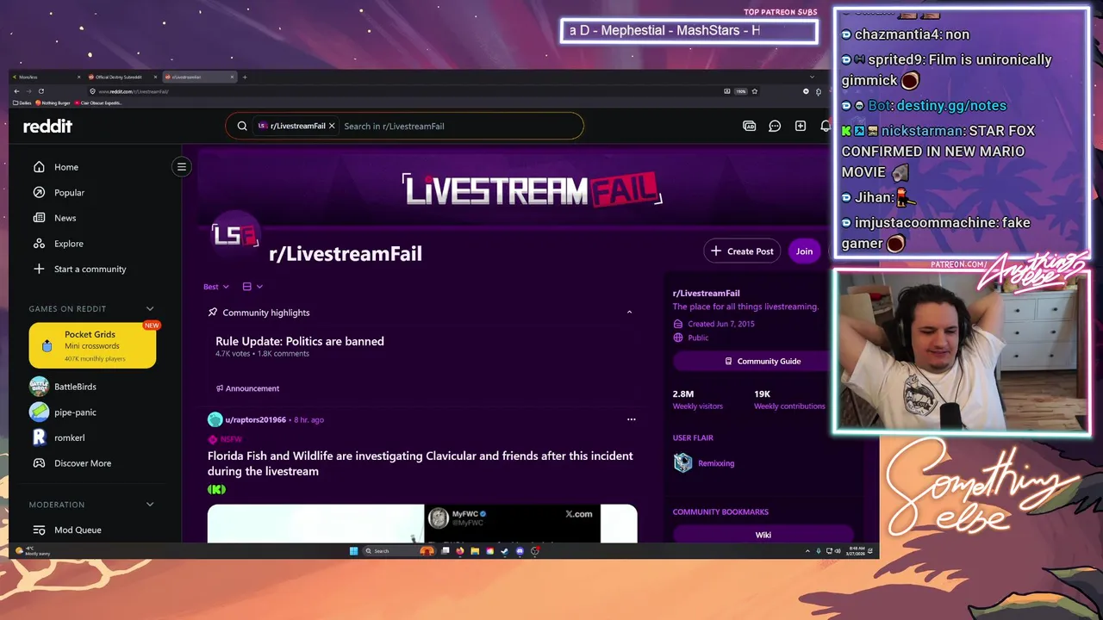Viewport: 1103px width, 620px height.
Task: Open File Explorer from the taskbar
Action: (475, 551)
